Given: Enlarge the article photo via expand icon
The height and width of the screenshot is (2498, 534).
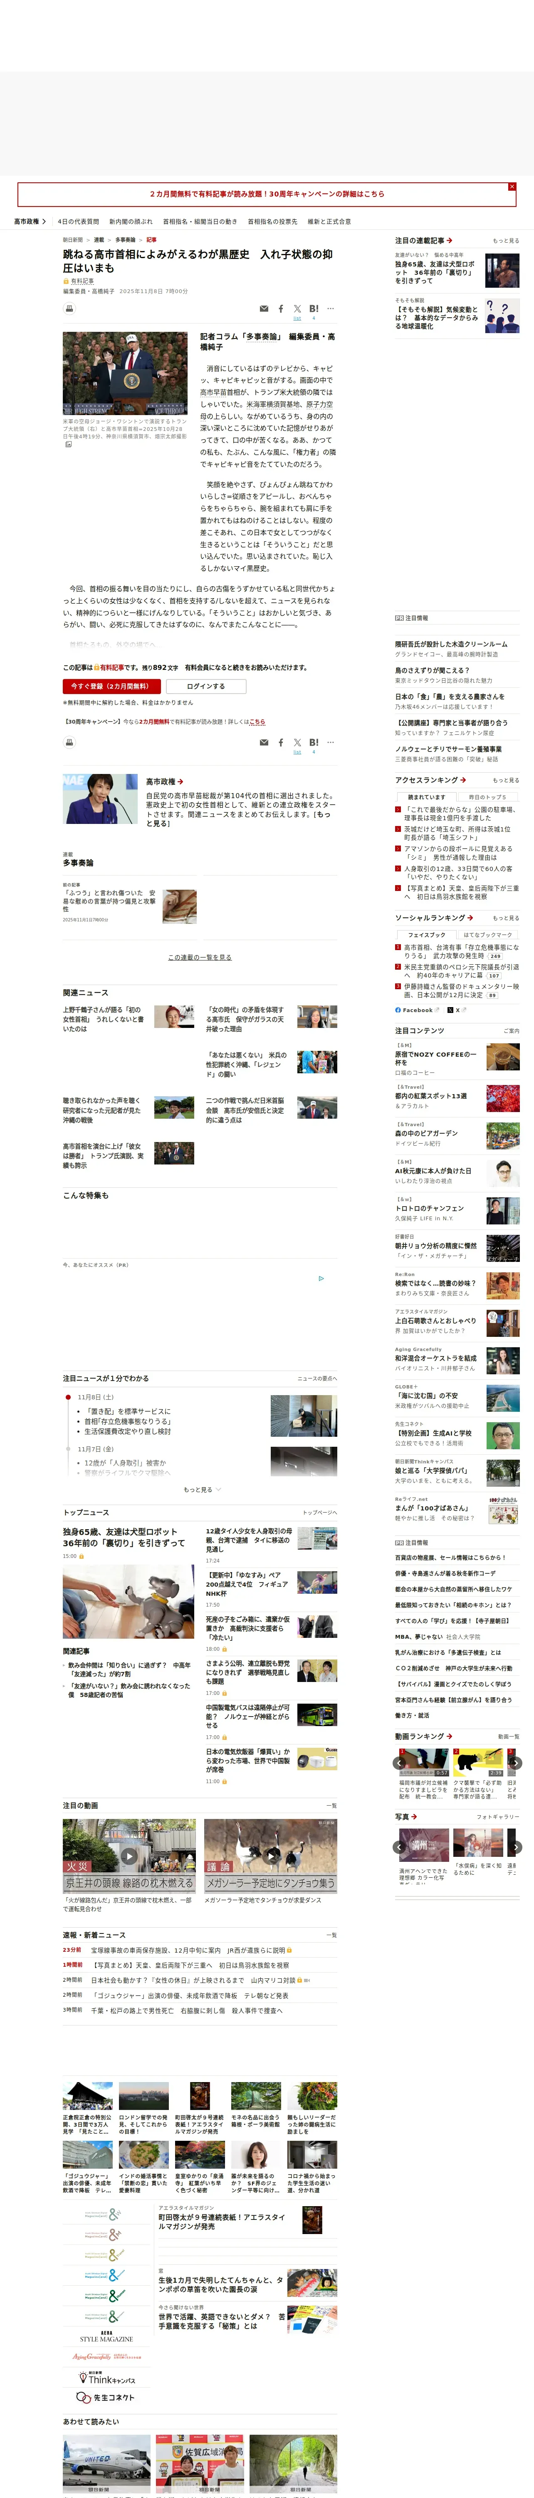Looking at the screenshot, I should click(x=69, y=444).
